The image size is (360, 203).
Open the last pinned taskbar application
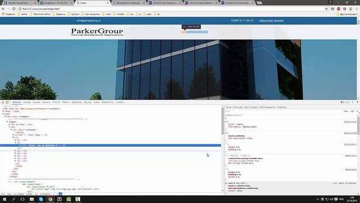tap(78, 199)
